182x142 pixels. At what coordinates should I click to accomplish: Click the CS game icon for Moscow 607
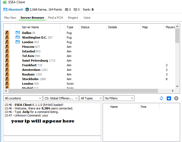click(7, 46)
